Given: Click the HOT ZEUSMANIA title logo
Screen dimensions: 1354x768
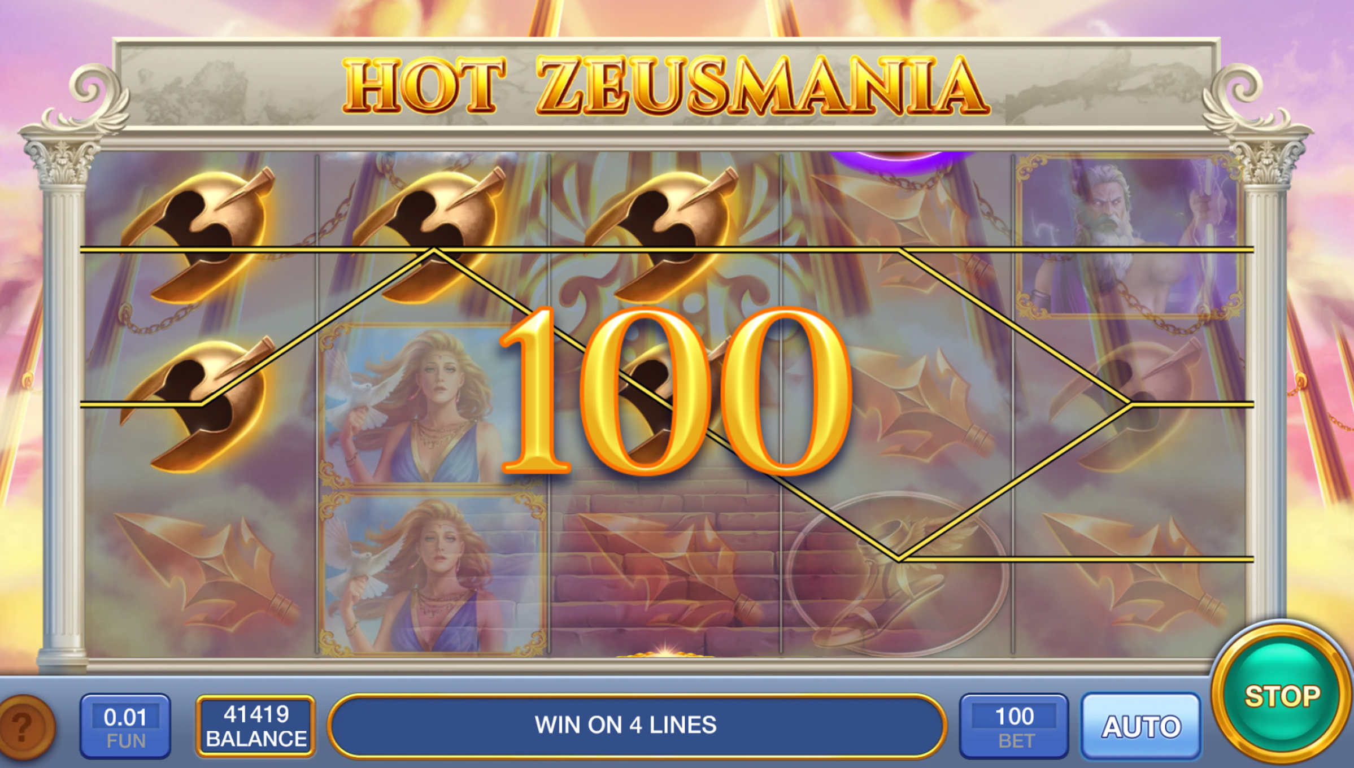Looking at the screenshot, I should tap(665, 86).
